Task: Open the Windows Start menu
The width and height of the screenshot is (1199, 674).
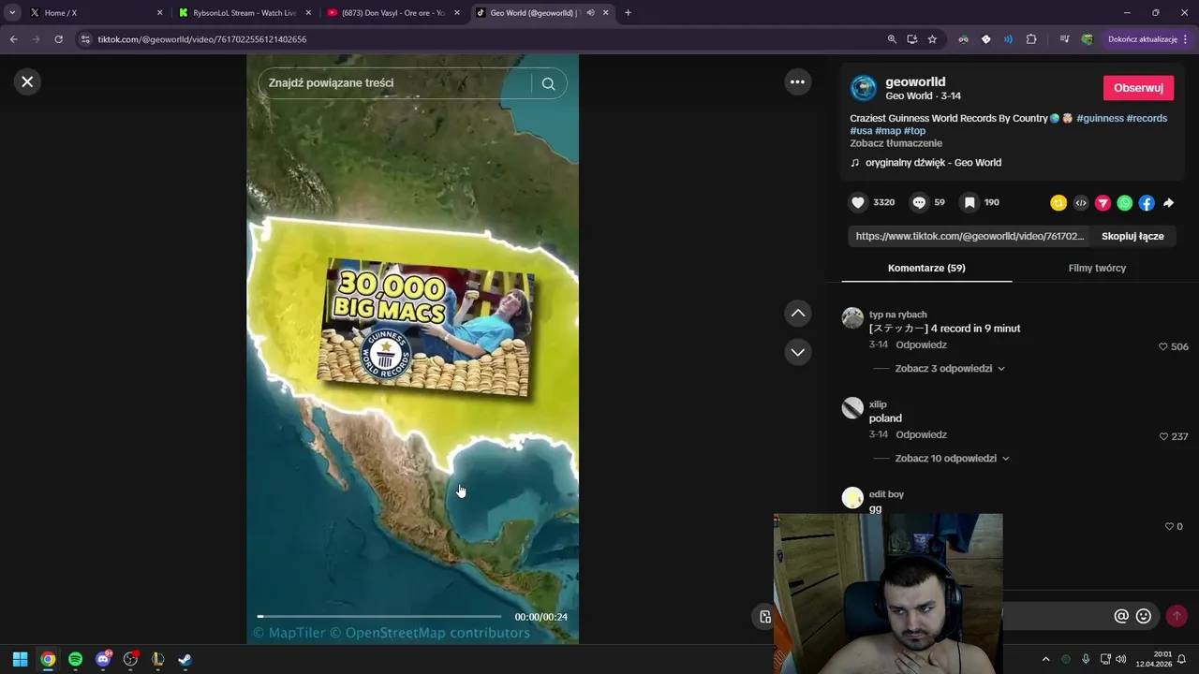Action: tap(20, 659)
